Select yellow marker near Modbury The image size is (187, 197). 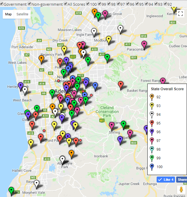point(109,39)
